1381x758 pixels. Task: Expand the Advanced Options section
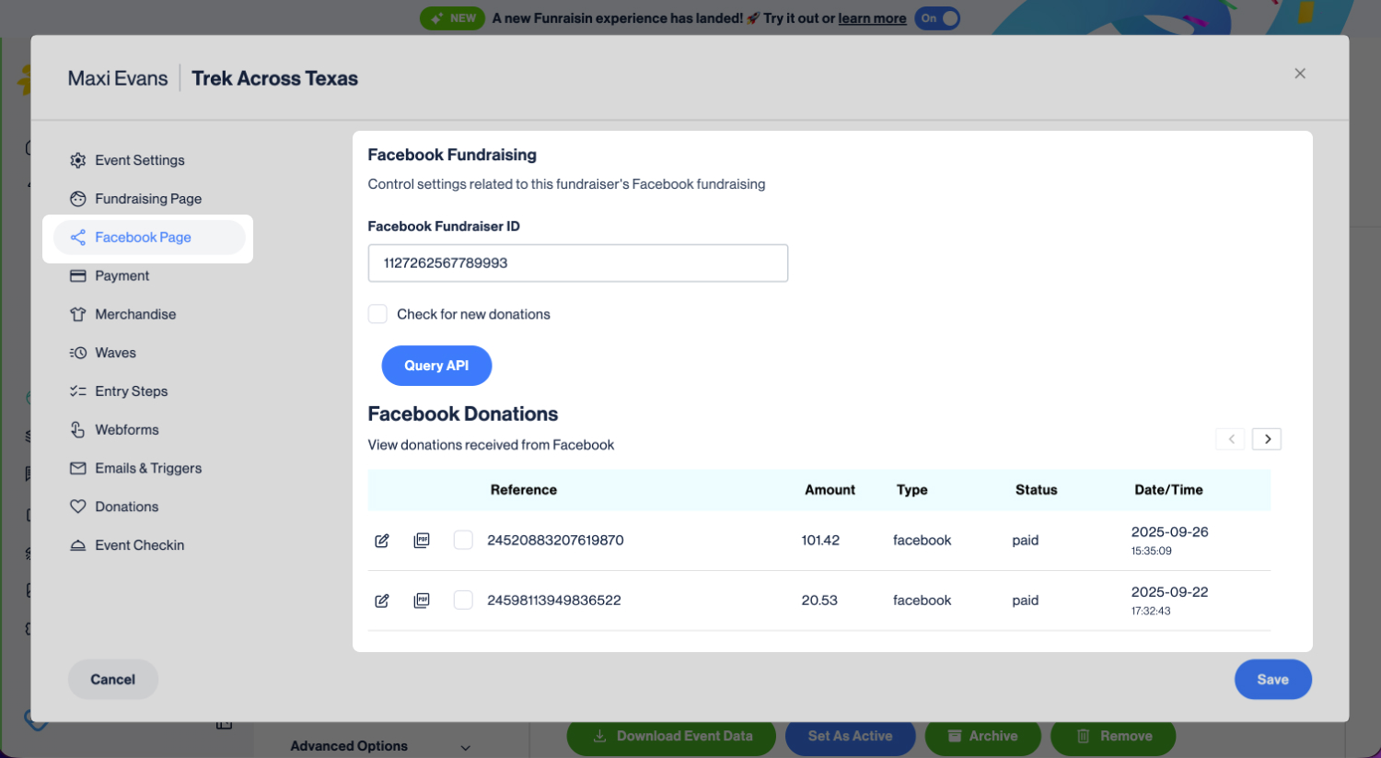coord(379,746)
